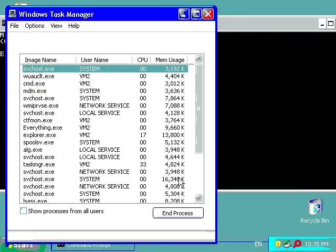
Task: Select the spoolsv.exe process row
Action: pos(105,142)
